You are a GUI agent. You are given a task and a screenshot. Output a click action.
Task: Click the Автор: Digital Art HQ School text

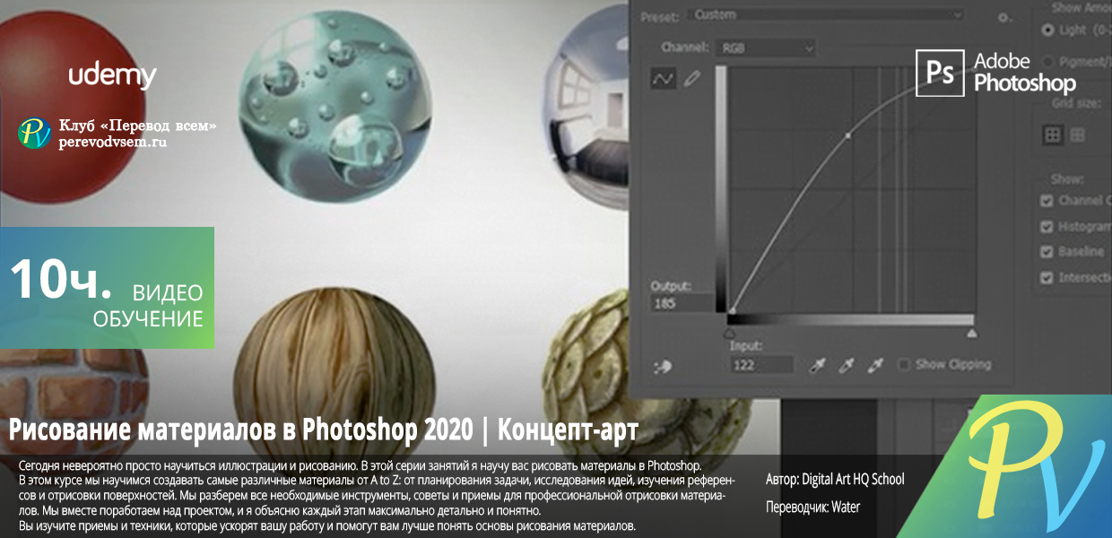835,480
